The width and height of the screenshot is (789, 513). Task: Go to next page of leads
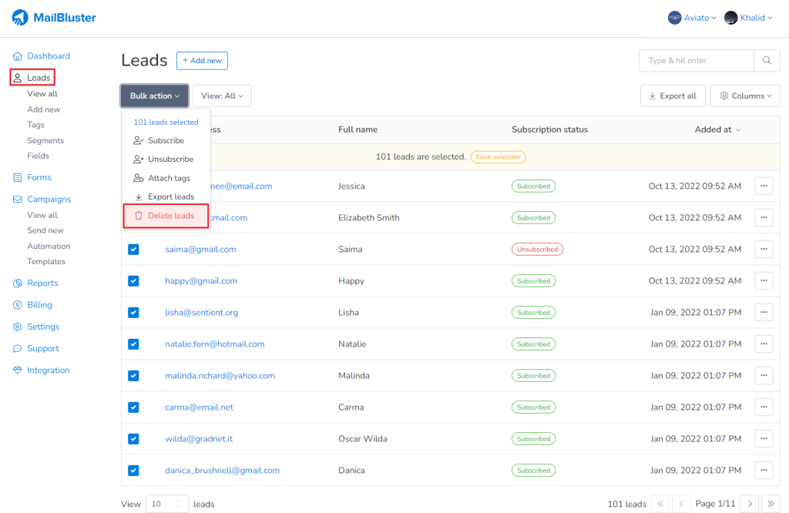pyautogui.click(x=749, y=503)
